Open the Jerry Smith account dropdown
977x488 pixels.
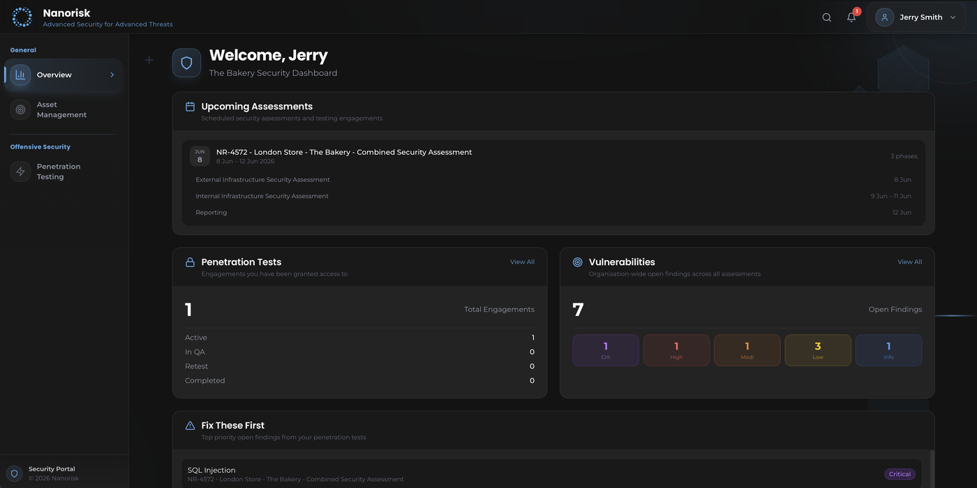point(916,17)
